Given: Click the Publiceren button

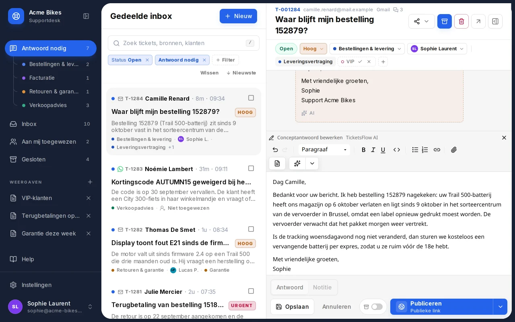Looking at the screenshot, I should (441, 307).
